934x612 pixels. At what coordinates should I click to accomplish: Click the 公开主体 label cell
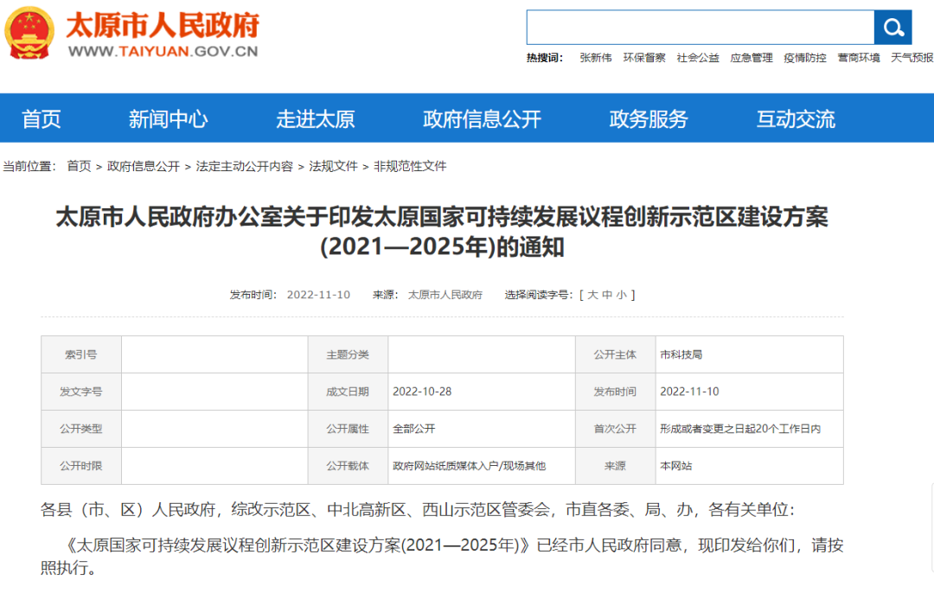pos(616,354)
